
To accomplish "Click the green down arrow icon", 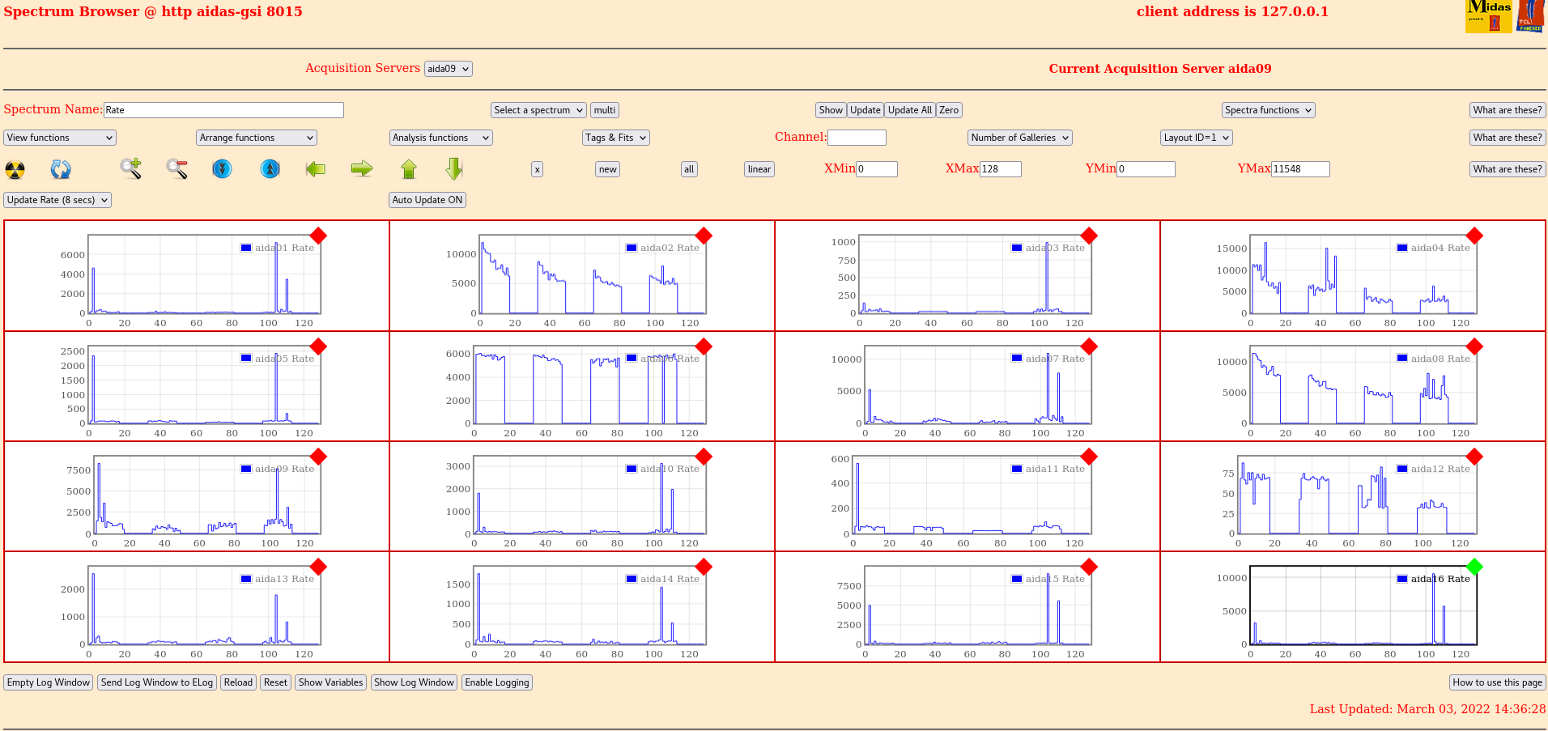I will tap(454, 168).
